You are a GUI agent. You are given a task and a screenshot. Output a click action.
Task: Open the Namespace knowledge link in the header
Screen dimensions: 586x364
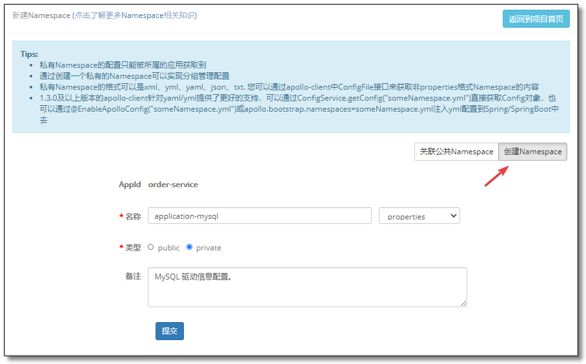point(134,15)
